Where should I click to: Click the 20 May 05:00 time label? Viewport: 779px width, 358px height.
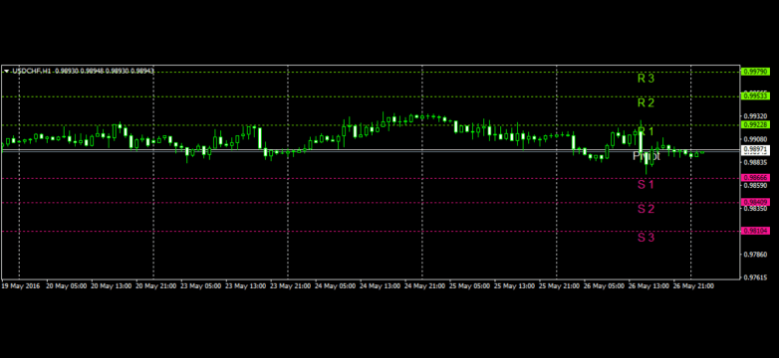point(66,286)
